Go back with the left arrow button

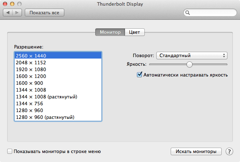tap(8, 13)
